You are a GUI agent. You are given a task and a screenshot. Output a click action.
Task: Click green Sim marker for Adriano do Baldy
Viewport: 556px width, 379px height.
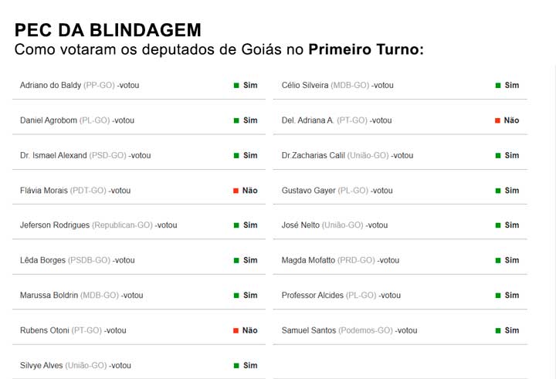(236, 86)
